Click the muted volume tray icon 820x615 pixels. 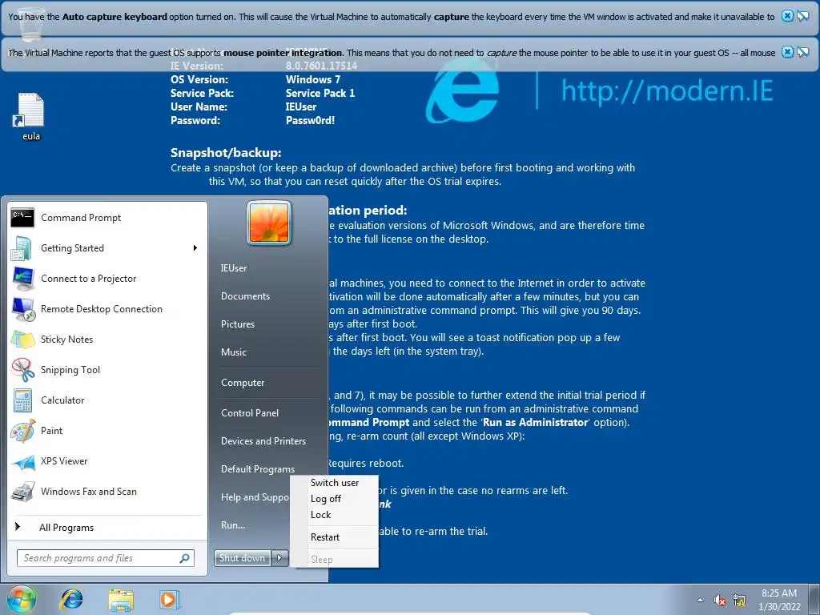click(720, 601)
